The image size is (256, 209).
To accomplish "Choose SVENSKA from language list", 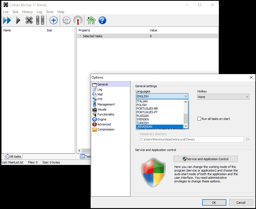I will [x=160, y=119].
